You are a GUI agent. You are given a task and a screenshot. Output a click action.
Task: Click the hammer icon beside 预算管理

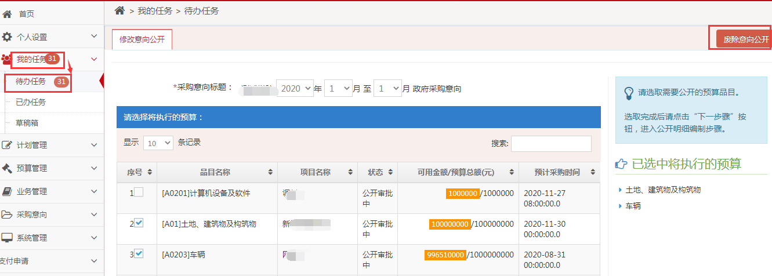[x=7, y=168]
